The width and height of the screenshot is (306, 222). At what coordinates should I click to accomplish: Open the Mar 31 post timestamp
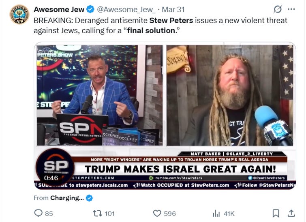(173, 9)
